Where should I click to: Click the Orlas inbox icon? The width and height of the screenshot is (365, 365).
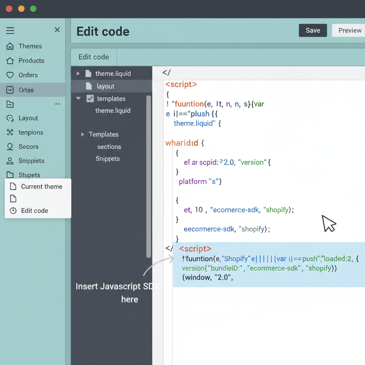click(x=10, y=89)
